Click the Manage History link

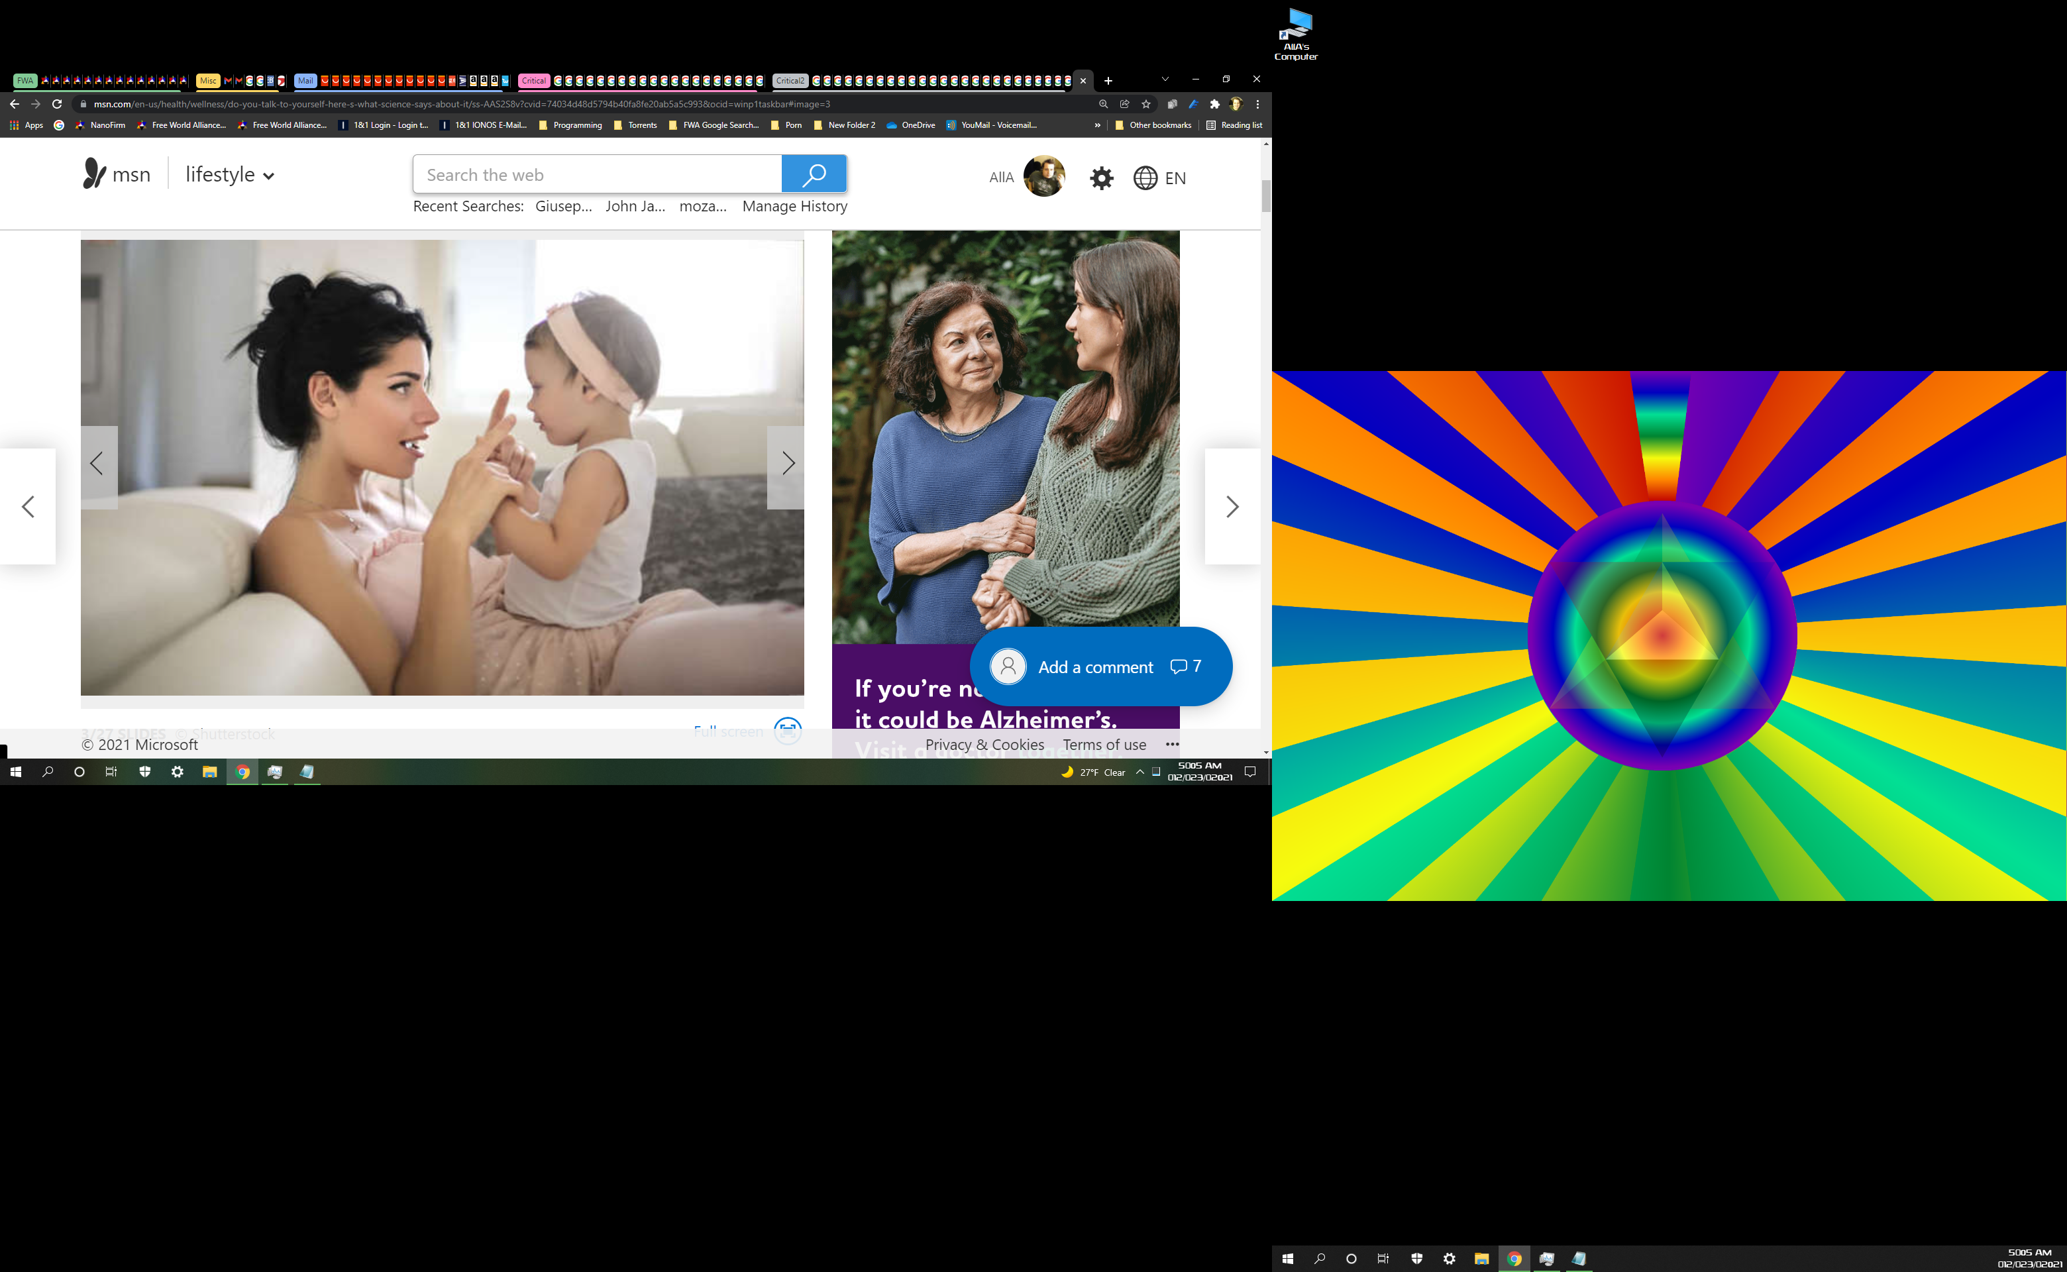(794, 206)
